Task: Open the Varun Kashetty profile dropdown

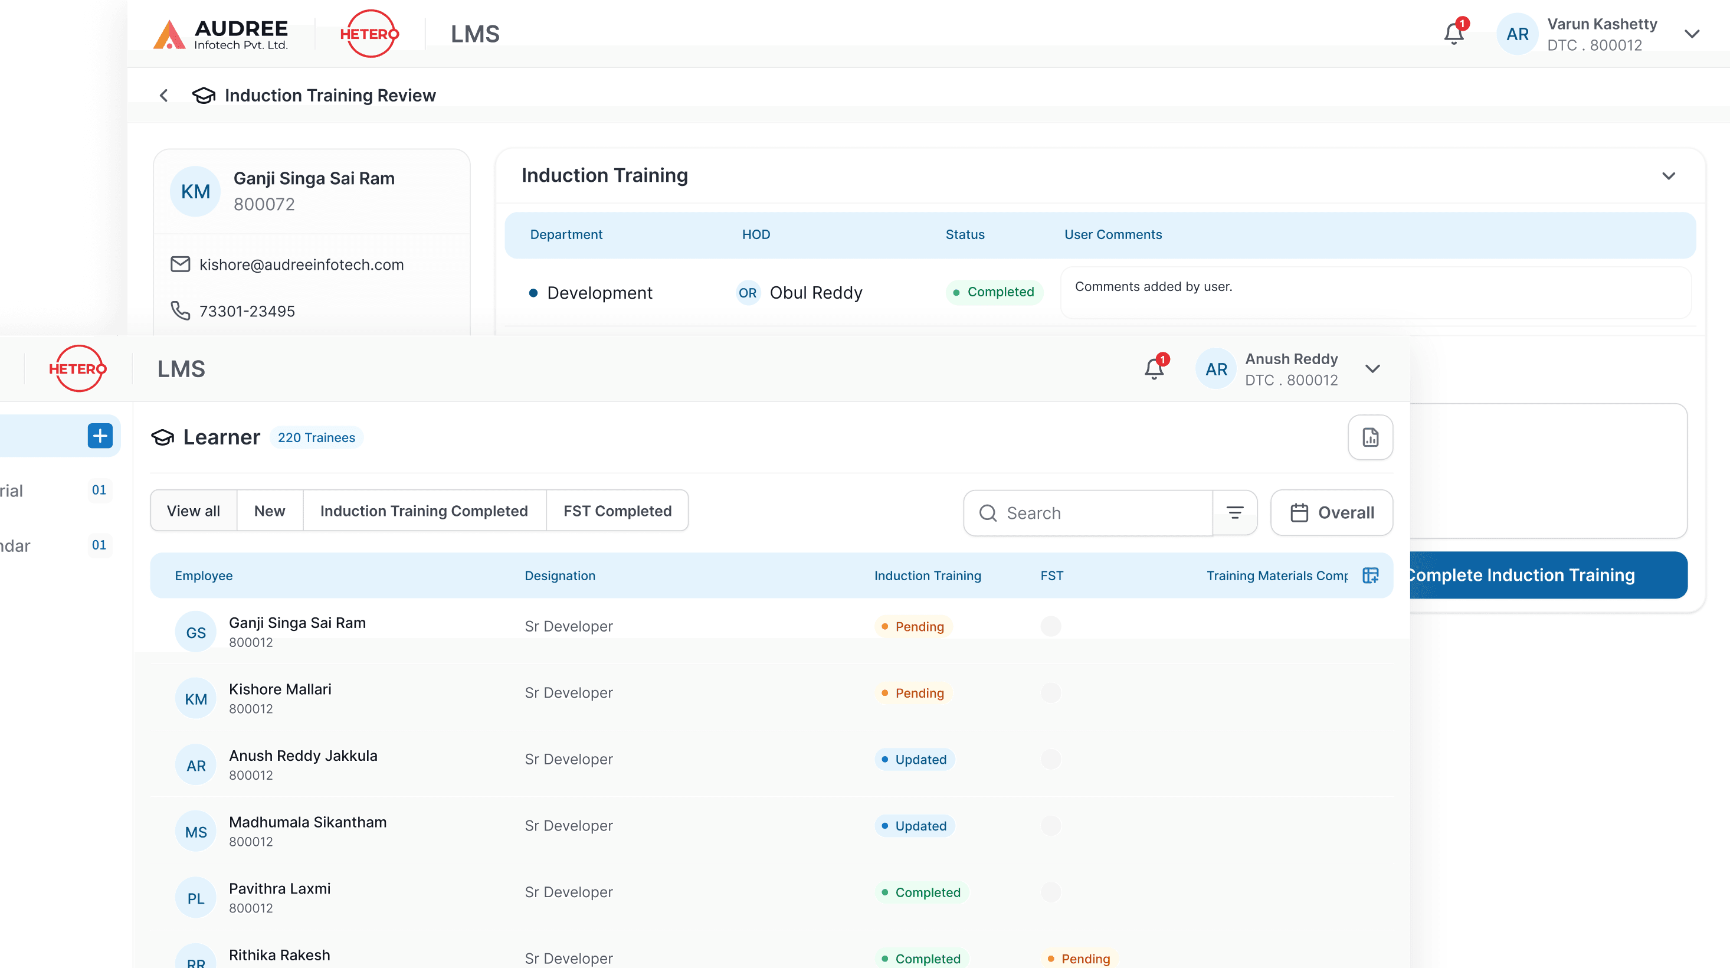Action: click(x=1692, y=33)
